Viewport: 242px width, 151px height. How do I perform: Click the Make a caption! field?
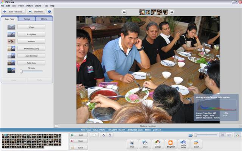(148, 126)
